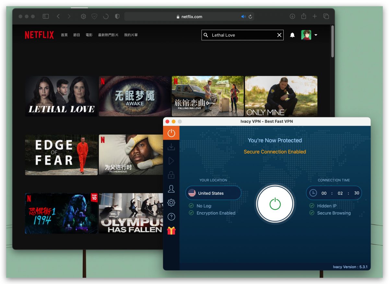The height and width of the screenshot is (284, 389).
Task: Reload the Netflix page
Action: tap(250, 17)
